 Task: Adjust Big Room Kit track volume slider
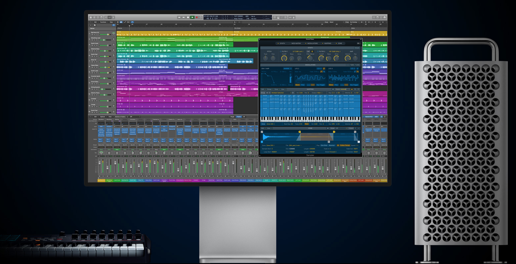pyautogui.click(x=105, y=34)
